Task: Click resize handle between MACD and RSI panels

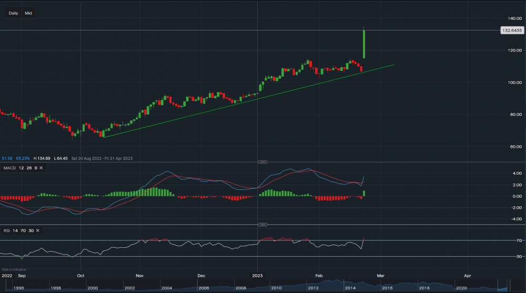Action: click(x=263, y=225)
